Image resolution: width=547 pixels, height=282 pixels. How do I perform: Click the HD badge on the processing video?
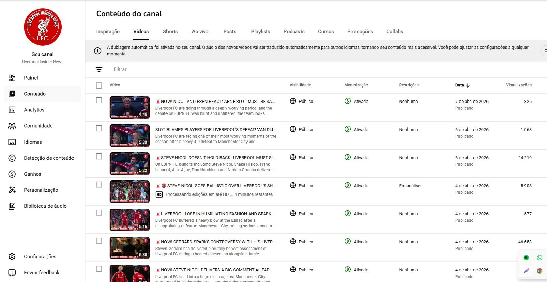pos(159,194)
